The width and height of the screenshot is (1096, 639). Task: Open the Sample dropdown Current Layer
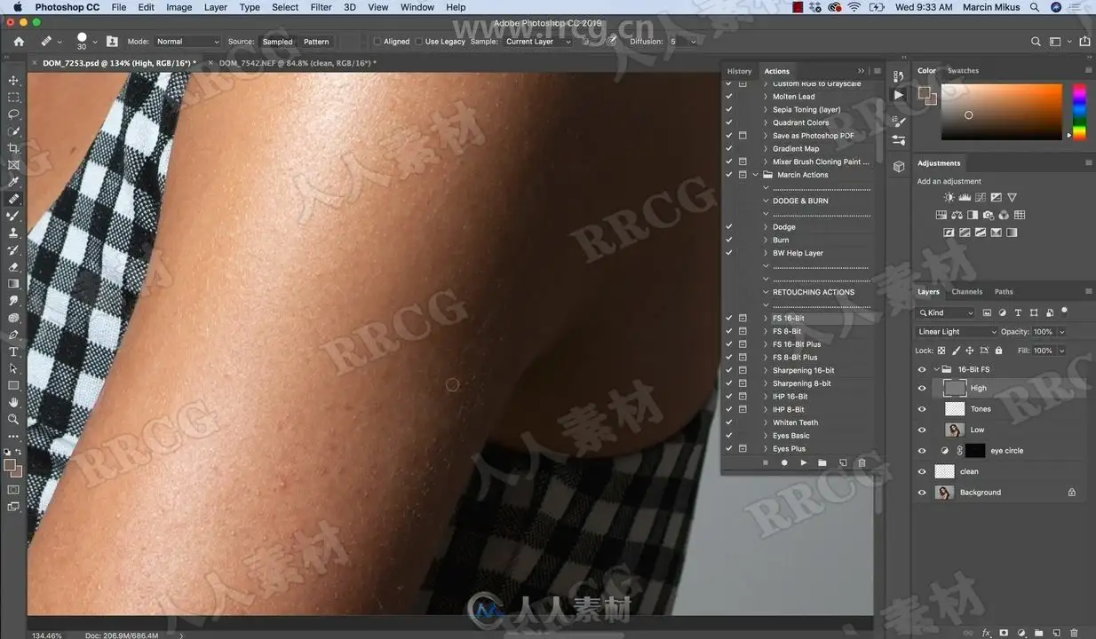538,42
